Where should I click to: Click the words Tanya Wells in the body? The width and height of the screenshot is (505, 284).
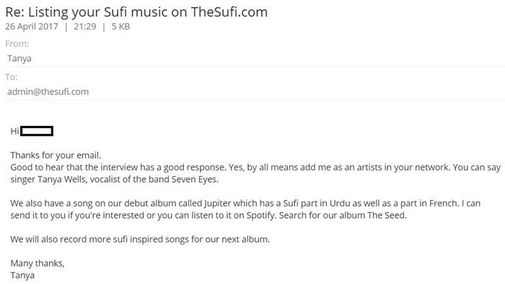[62, 179]
